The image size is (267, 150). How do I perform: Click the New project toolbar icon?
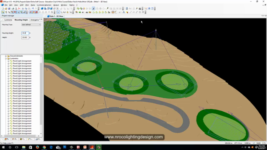pos(3,8)
